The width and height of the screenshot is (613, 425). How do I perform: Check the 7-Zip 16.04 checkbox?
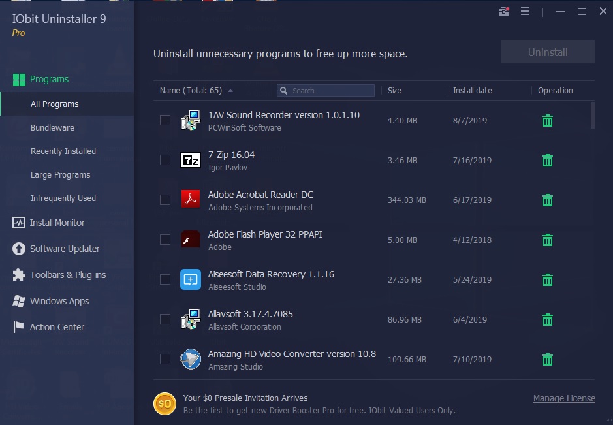coord(165,160)
